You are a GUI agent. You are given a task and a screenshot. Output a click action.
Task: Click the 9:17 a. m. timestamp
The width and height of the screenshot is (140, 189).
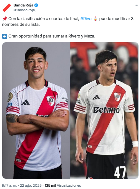point(10,185)
